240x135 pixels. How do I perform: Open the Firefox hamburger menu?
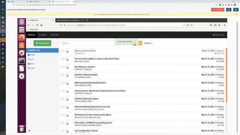click(225, 25)
